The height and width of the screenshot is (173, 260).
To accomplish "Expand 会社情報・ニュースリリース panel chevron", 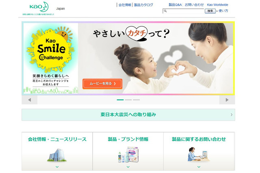I will click(57, 167).
